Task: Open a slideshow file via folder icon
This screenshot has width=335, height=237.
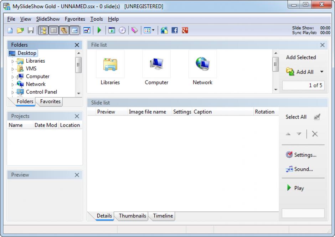Action: pyautogui.click(x=20, y=31)
